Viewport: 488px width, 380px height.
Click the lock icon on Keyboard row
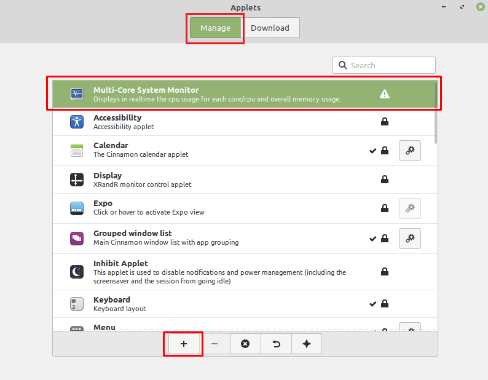(385, 303)
